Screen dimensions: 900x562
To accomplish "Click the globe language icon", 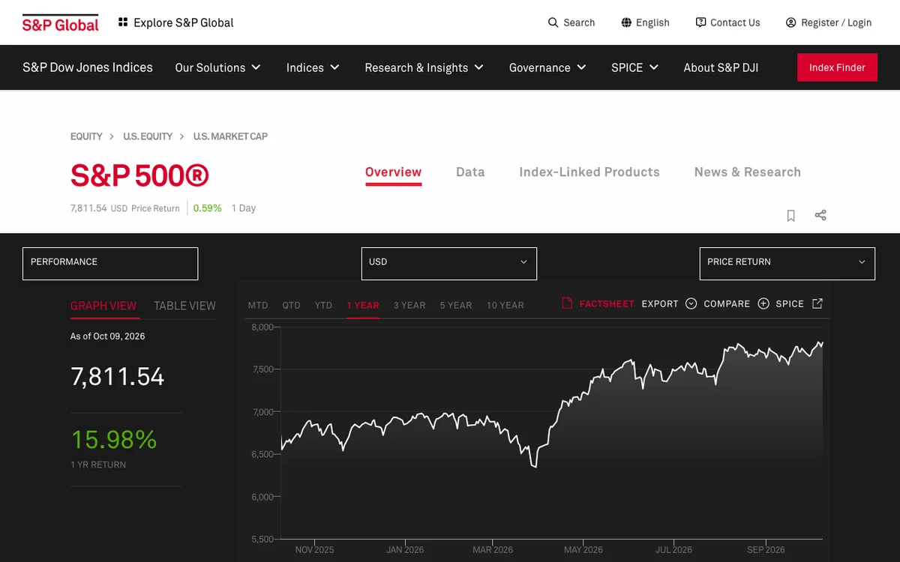I will point(626,22).
